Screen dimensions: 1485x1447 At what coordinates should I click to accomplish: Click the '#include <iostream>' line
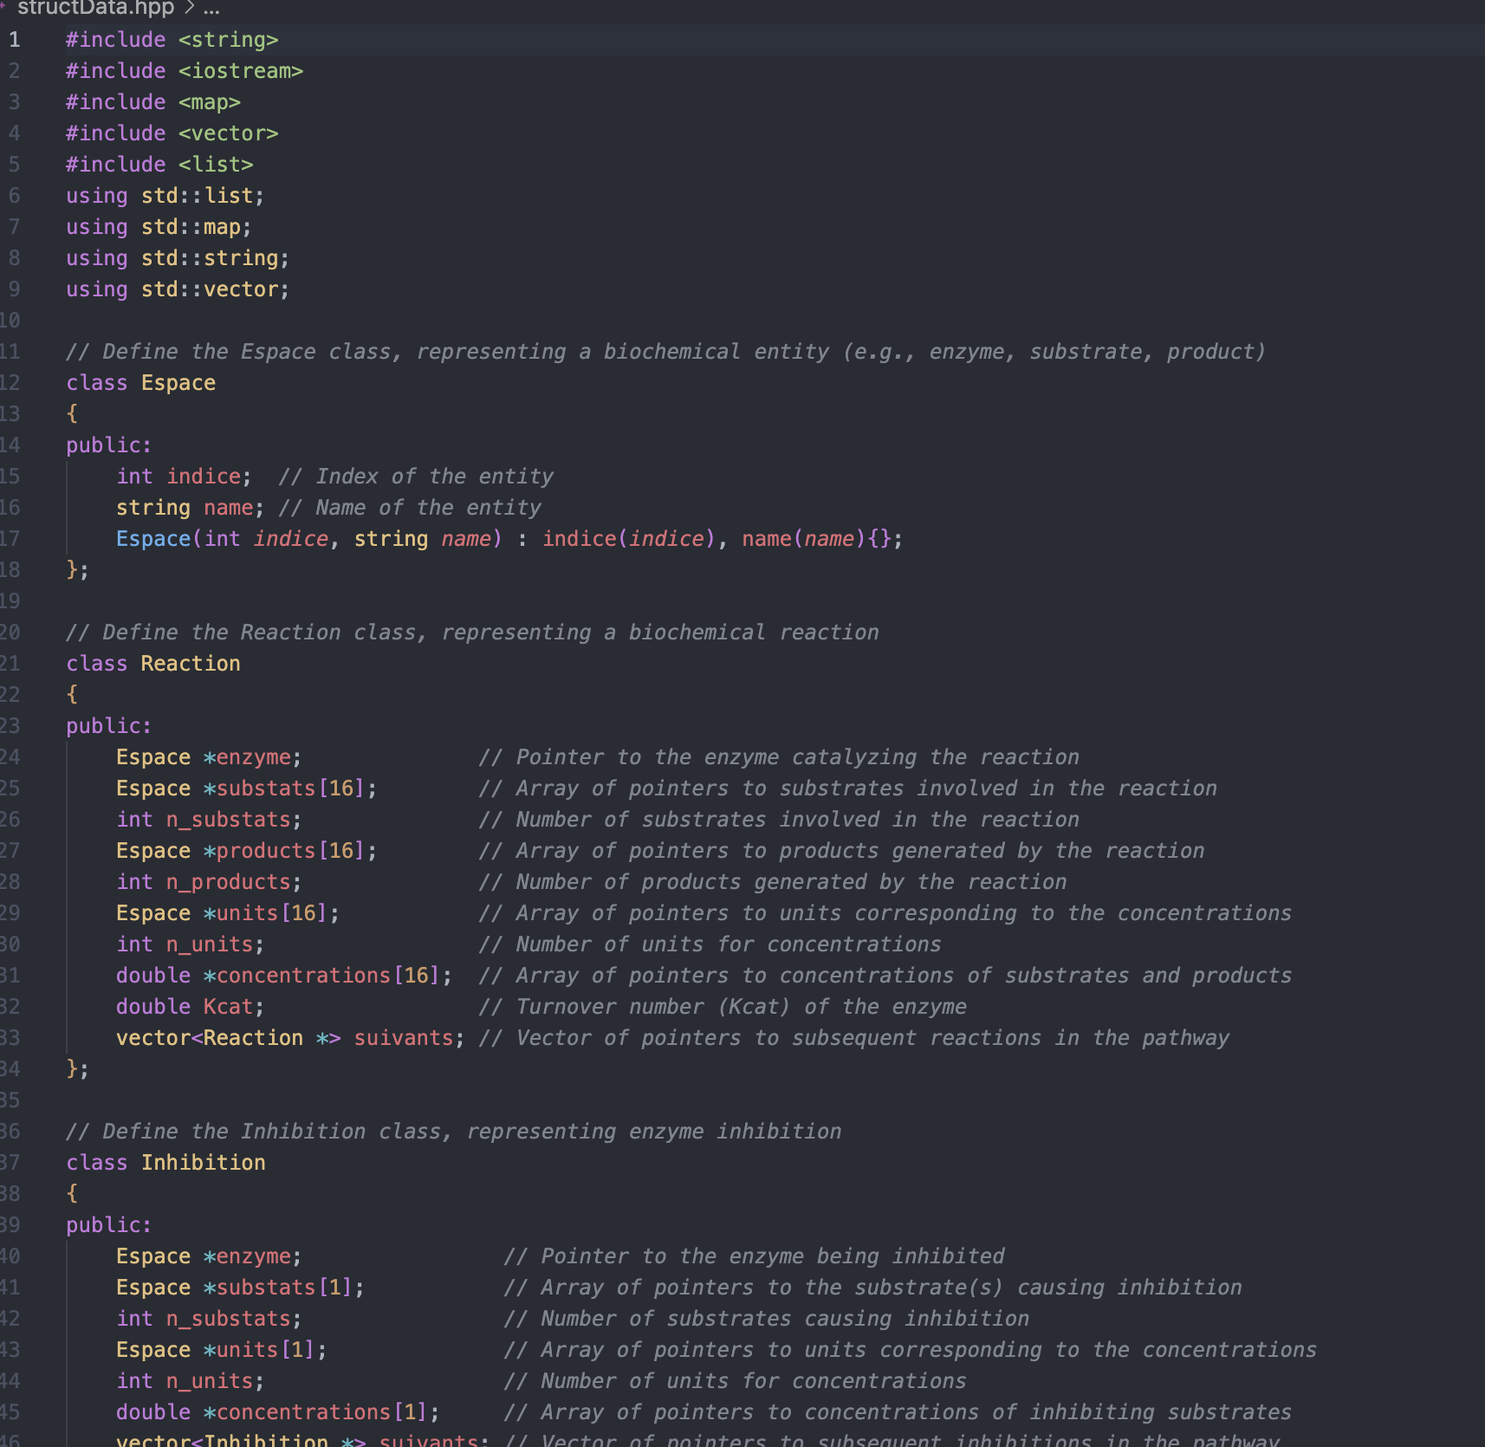click(185, 71)
